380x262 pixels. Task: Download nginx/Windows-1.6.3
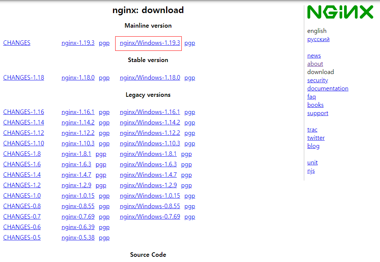coord(148,164)
